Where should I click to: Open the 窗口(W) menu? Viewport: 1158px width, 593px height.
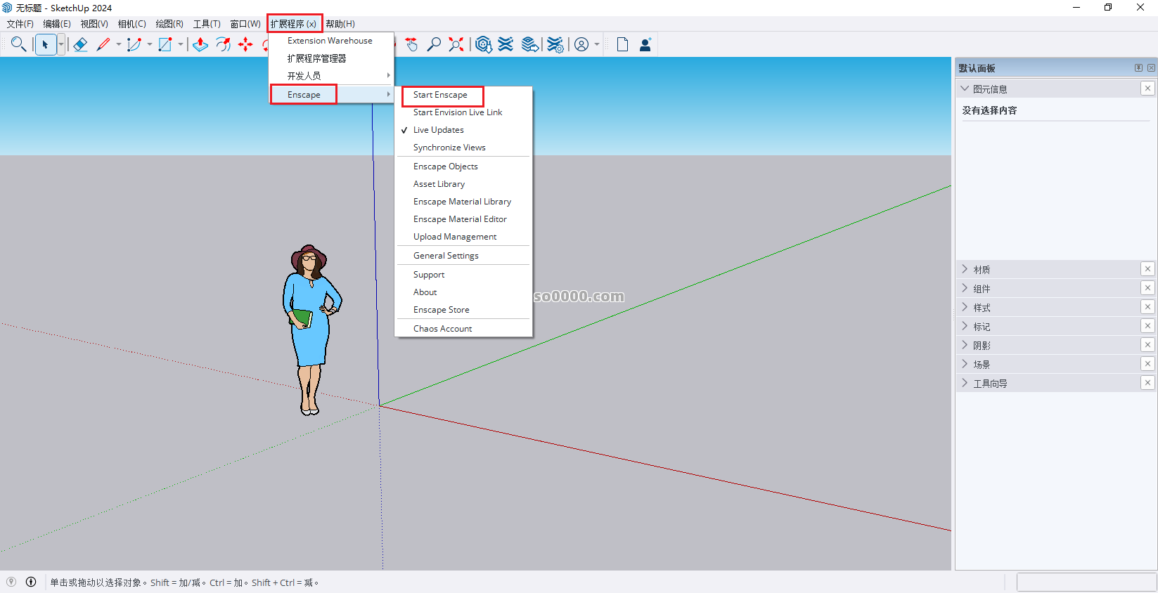tap(245, 24)
